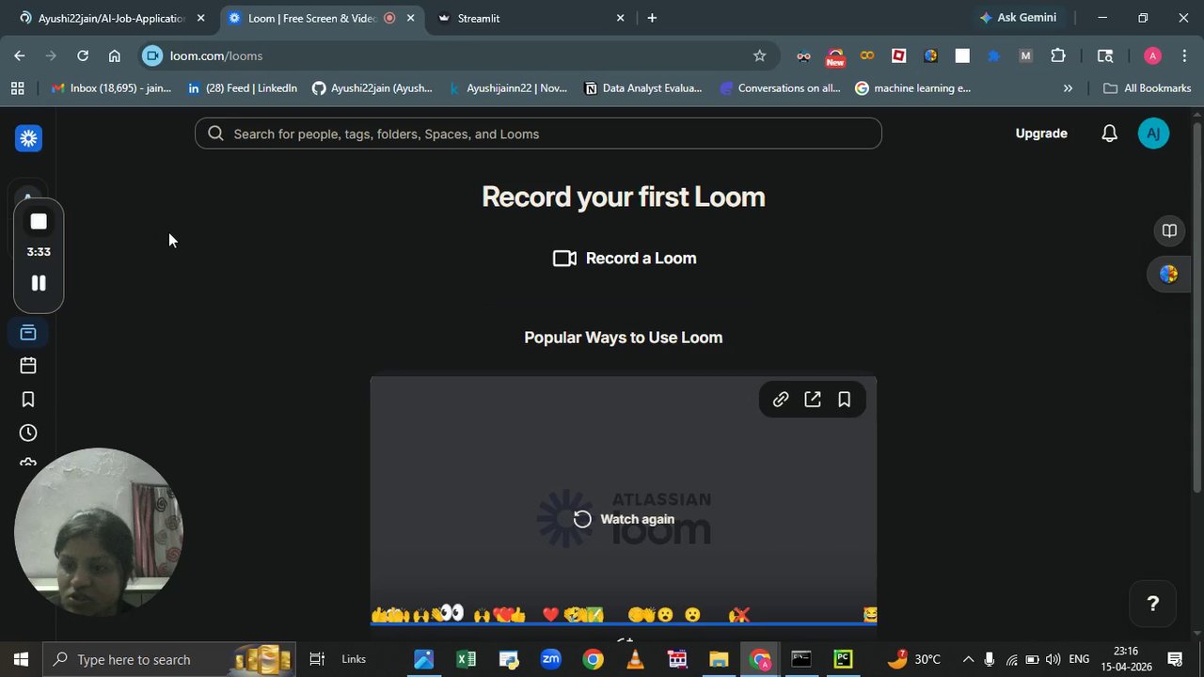
Task: Open the Data Analyst Evalua... bookmark
Action: 643,88
